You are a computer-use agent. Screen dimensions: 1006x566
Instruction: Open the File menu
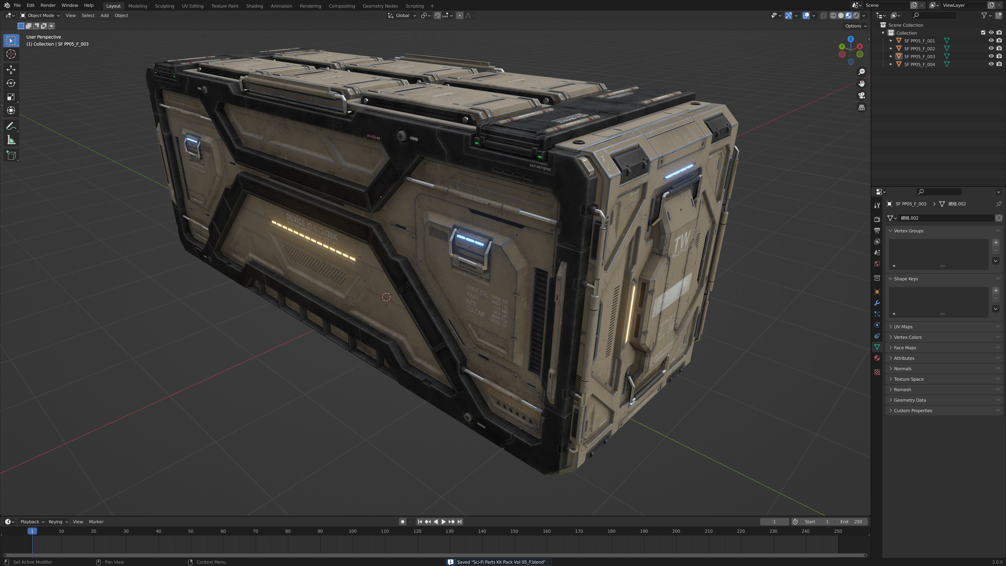tap(17, 5)
